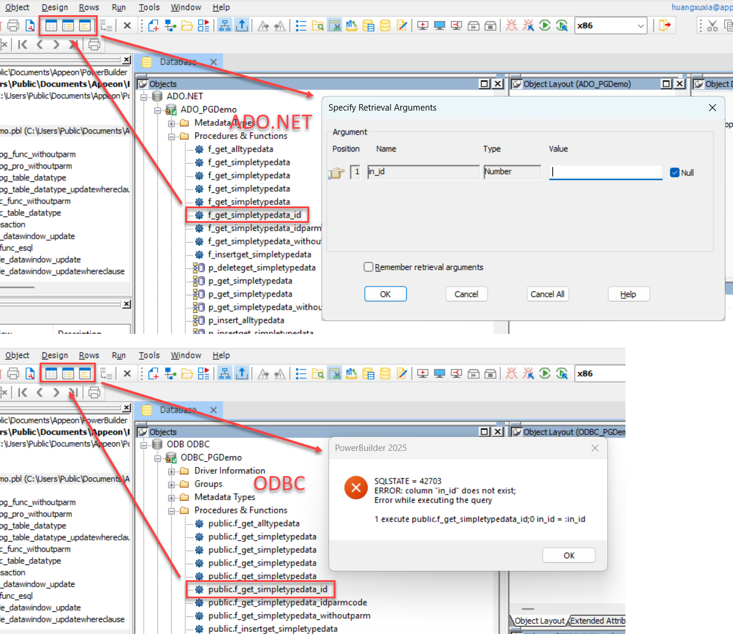This screenshot has width=733, height=634.
Task: Click the gear icon of public.f_get_alltypedata
Action: click(x=199, y=523)
